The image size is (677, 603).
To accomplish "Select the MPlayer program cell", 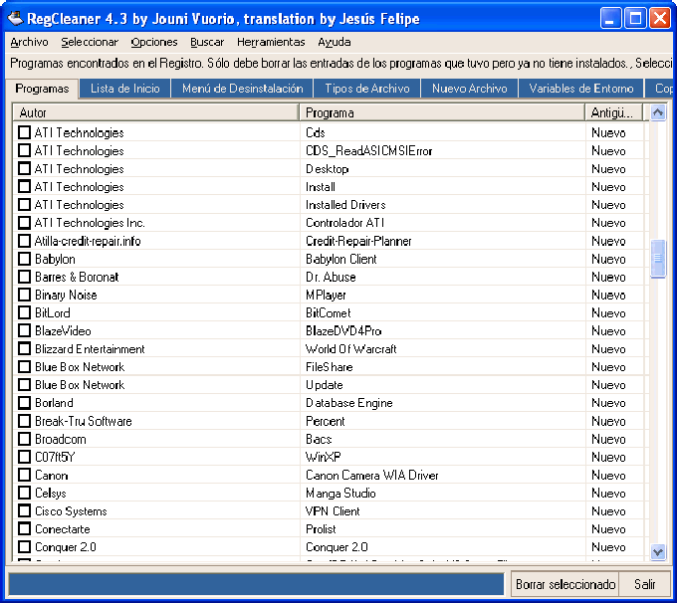I will pos(326,295).
